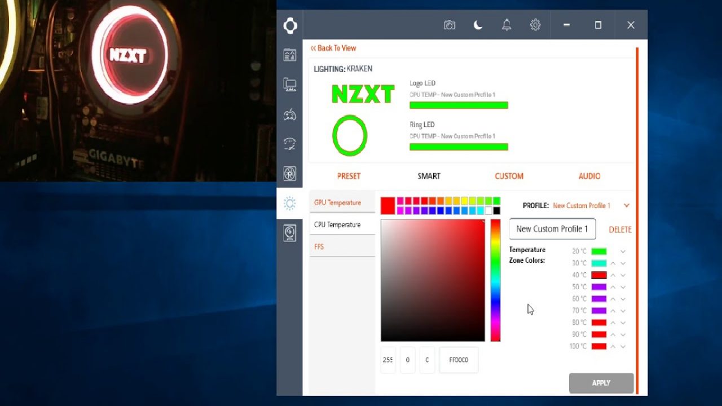Image resolution: width=722 pixels, height=406 pixels.
Task: Click the up arrow for 60 °C zone
Action: (613, 299)
